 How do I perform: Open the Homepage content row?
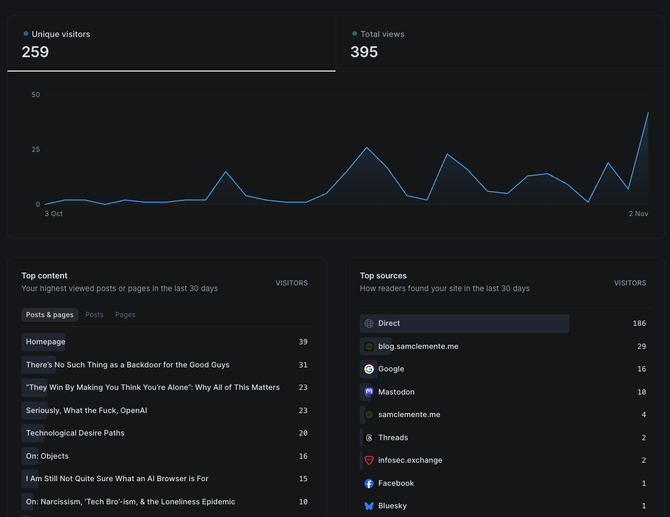coord(46,342)
